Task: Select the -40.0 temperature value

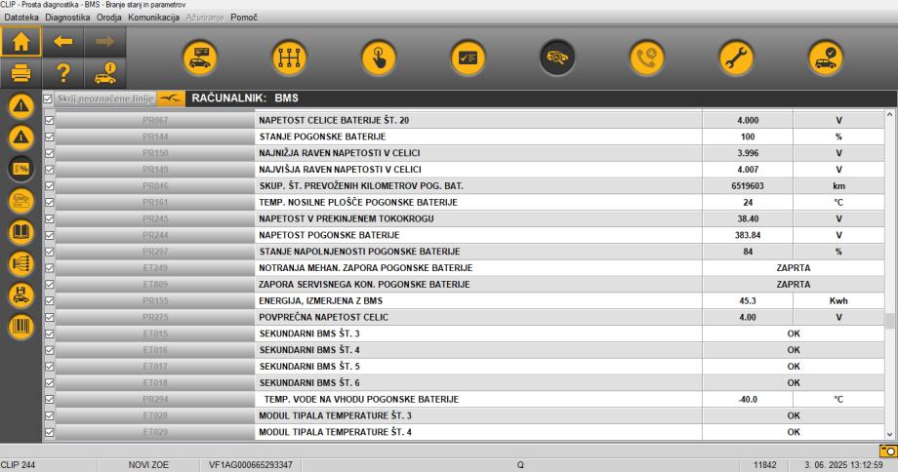Action: (748, 399)
